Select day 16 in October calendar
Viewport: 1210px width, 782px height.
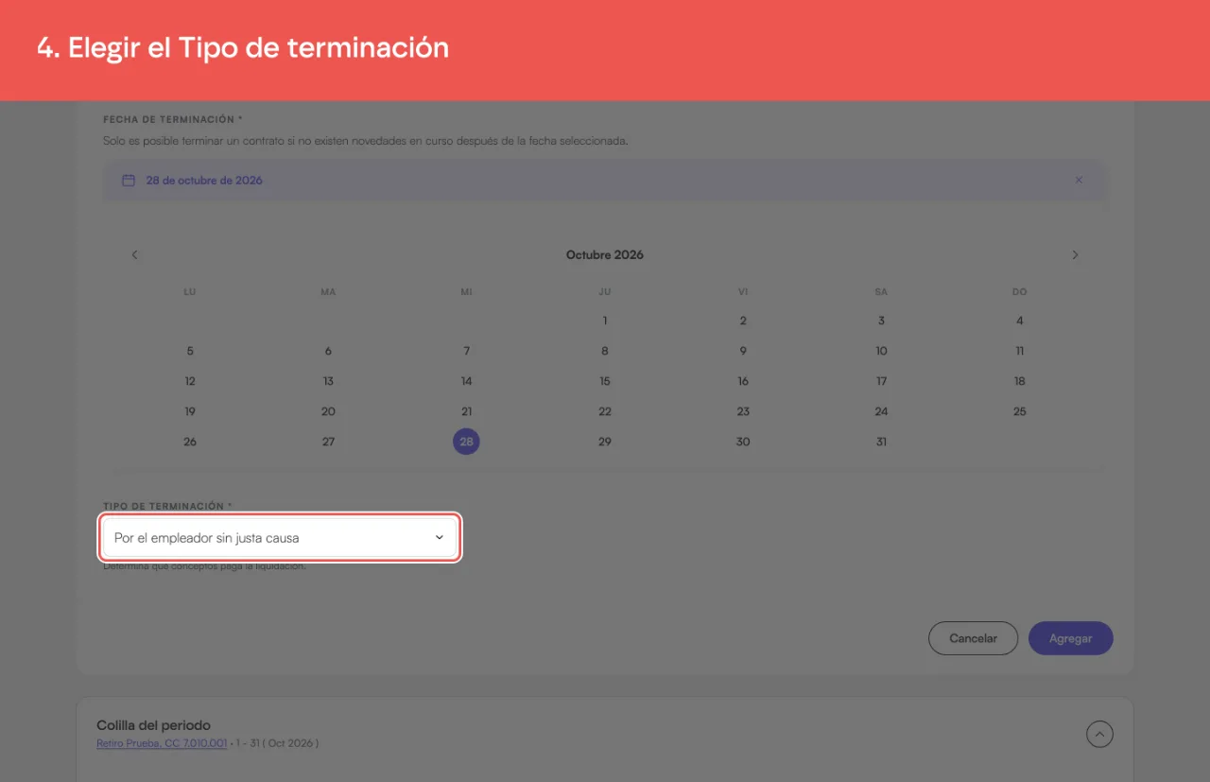coord(743,381)
